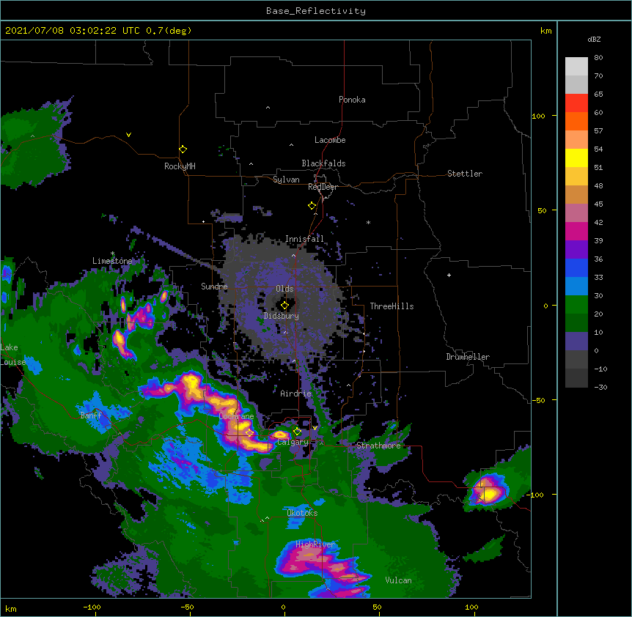
Task: Click the yellow diamond marker under Cochrane
Action: click(249, 433)
